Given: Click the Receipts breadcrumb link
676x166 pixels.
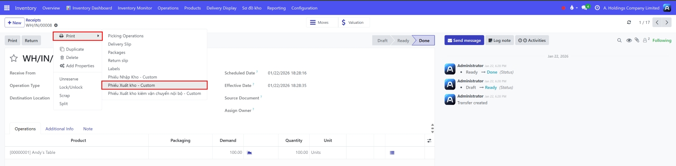Looking at the screenshot, I should click(33, 20).
